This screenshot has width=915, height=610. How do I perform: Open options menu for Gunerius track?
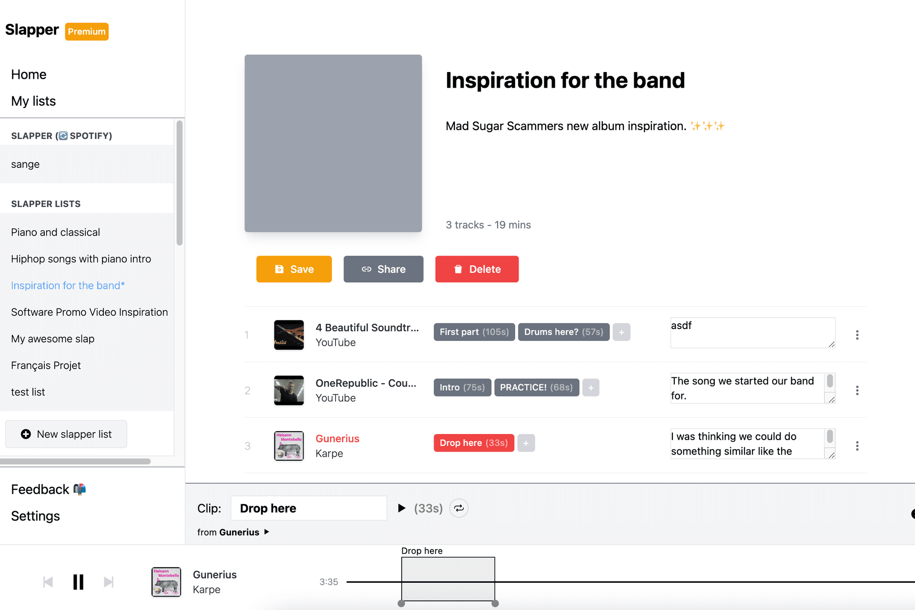pos(857,446)
